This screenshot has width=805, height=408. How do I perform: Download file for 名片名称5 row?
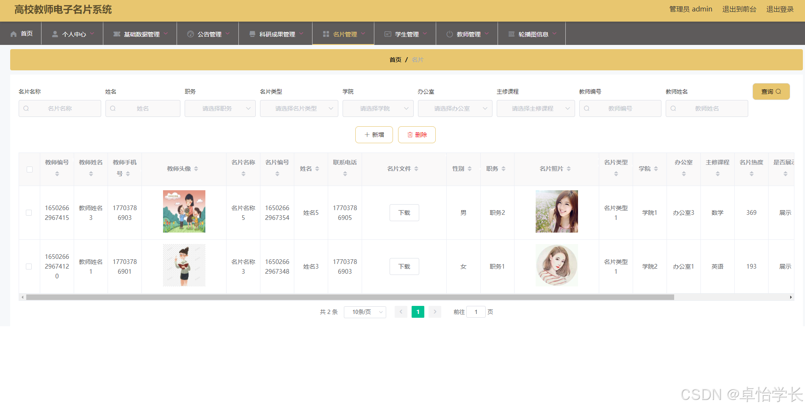tap(404, 213)
